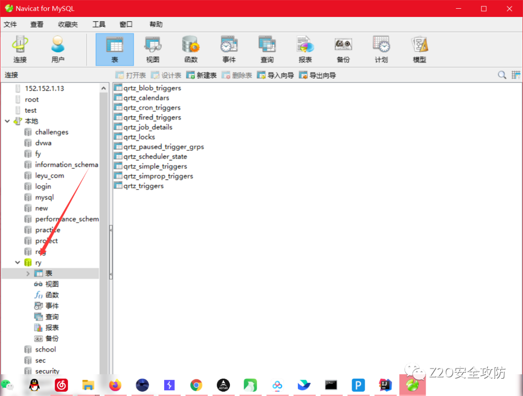Select the qrtz_blob_triggers table
The width and height of the screenshot is (523, 396).
pyautogui.click(x=152, y=88)
